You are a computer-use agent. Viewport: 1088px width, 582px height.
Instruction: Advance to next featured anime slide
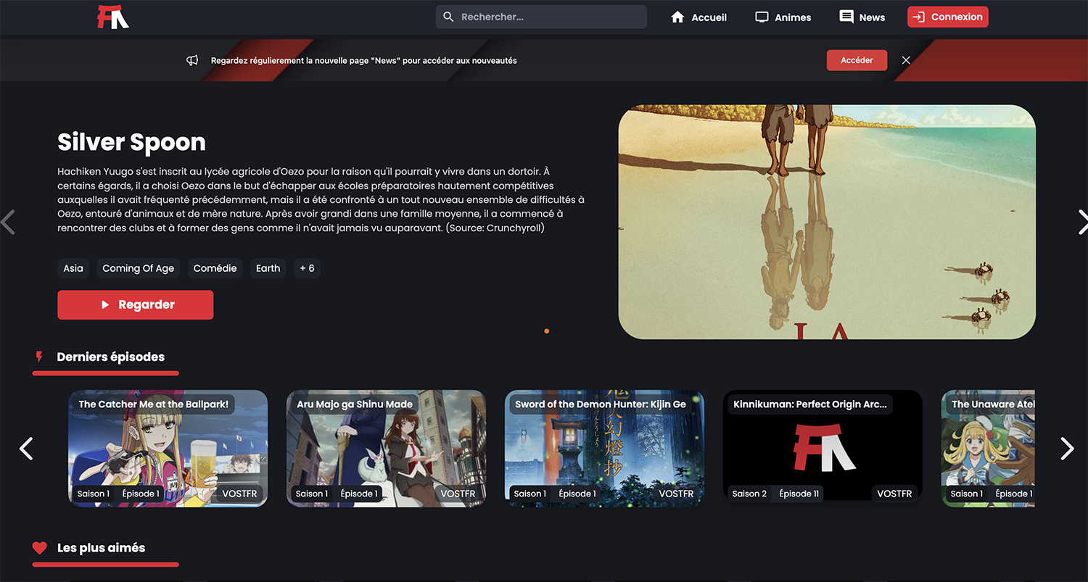1081,222
